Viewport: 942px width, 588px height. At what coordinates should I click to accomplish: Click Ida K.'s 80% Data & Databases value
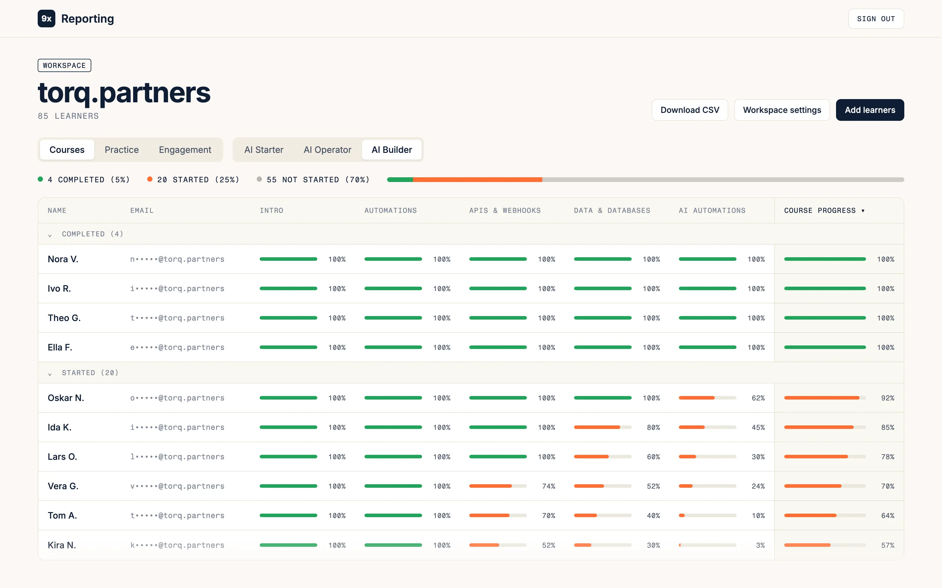653,427
